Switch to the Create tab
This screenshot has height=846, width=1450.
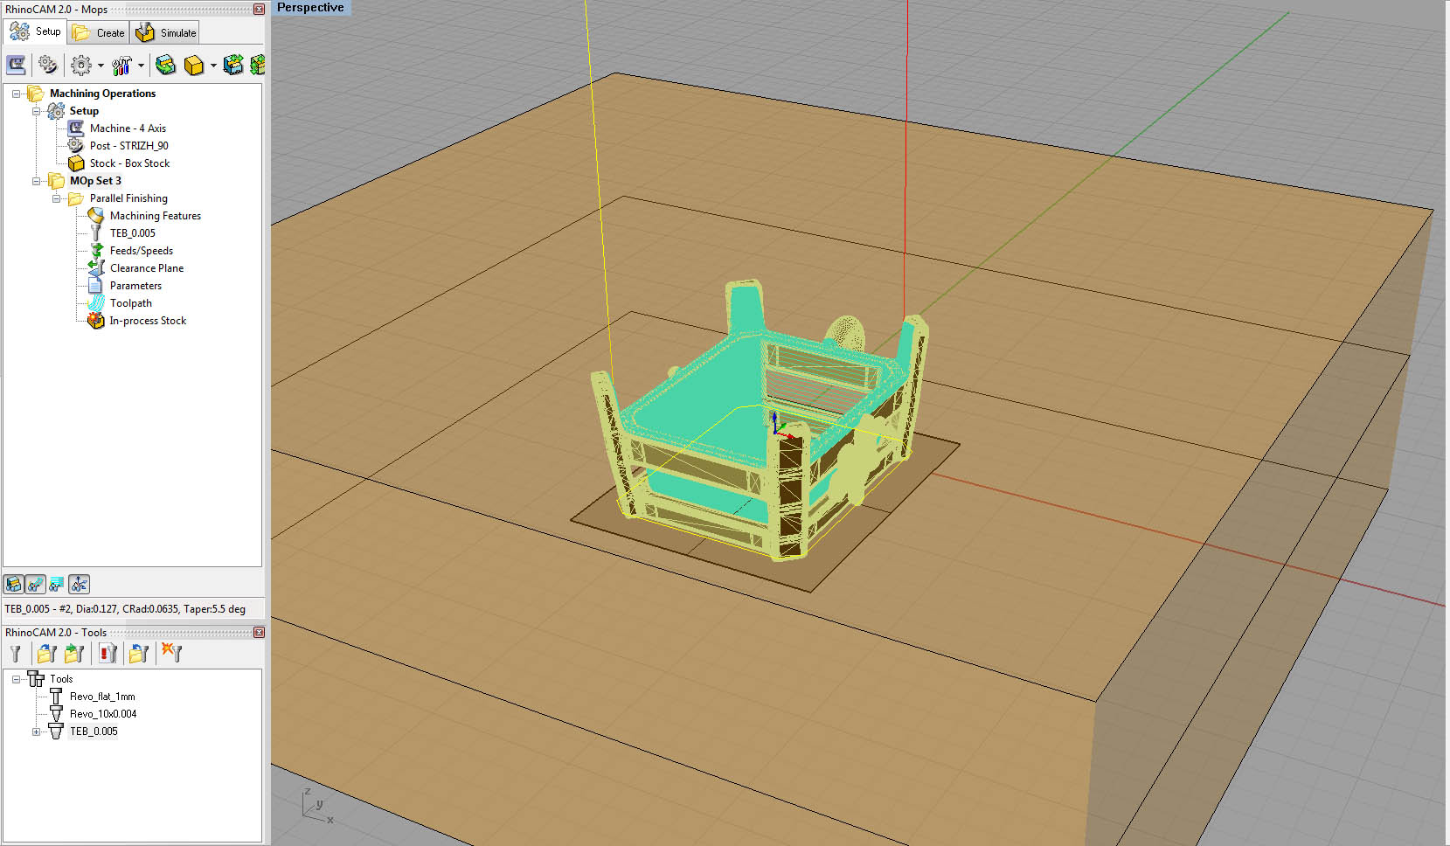99,33
